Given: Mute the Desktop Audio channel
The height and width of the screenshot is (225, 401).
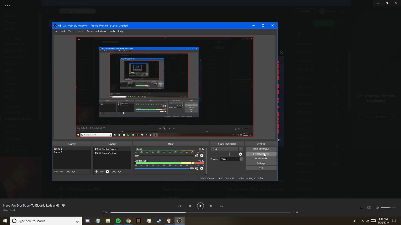Looking at the screenshot, I should [196, 168].
